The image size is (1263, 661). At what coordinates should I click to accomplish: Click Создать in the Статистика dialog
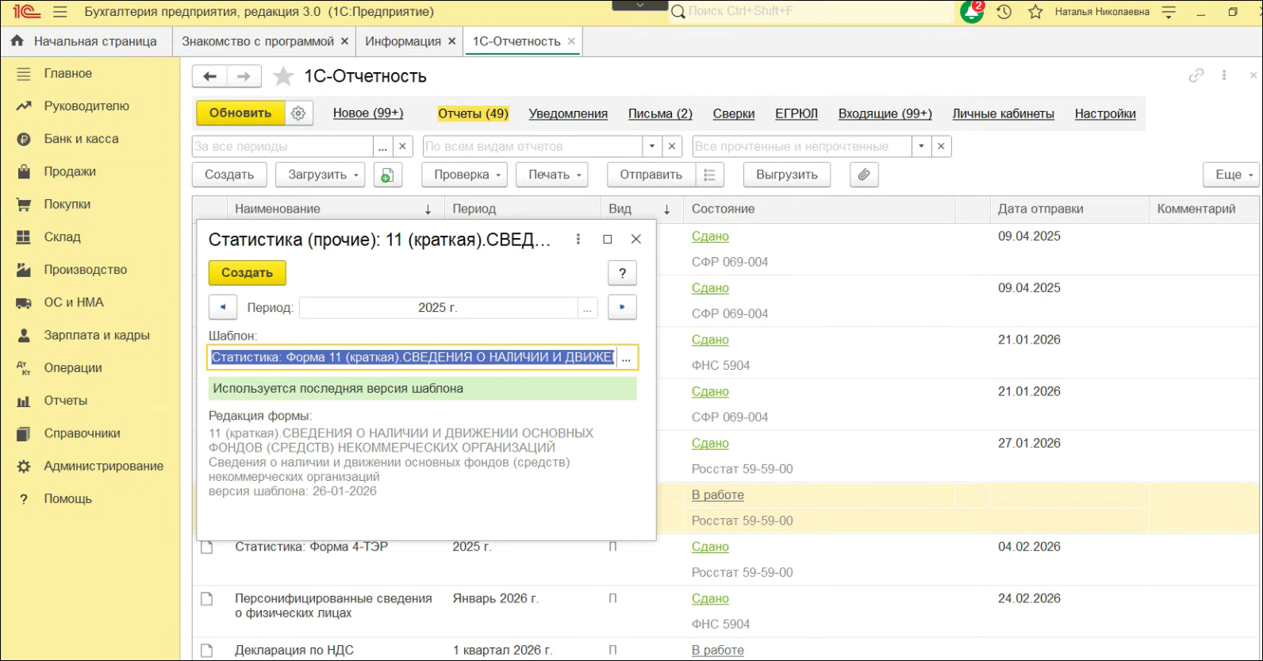pos(248,273)
